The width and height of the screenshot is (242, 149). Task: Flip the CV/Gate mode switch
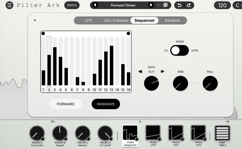point(179,51)
